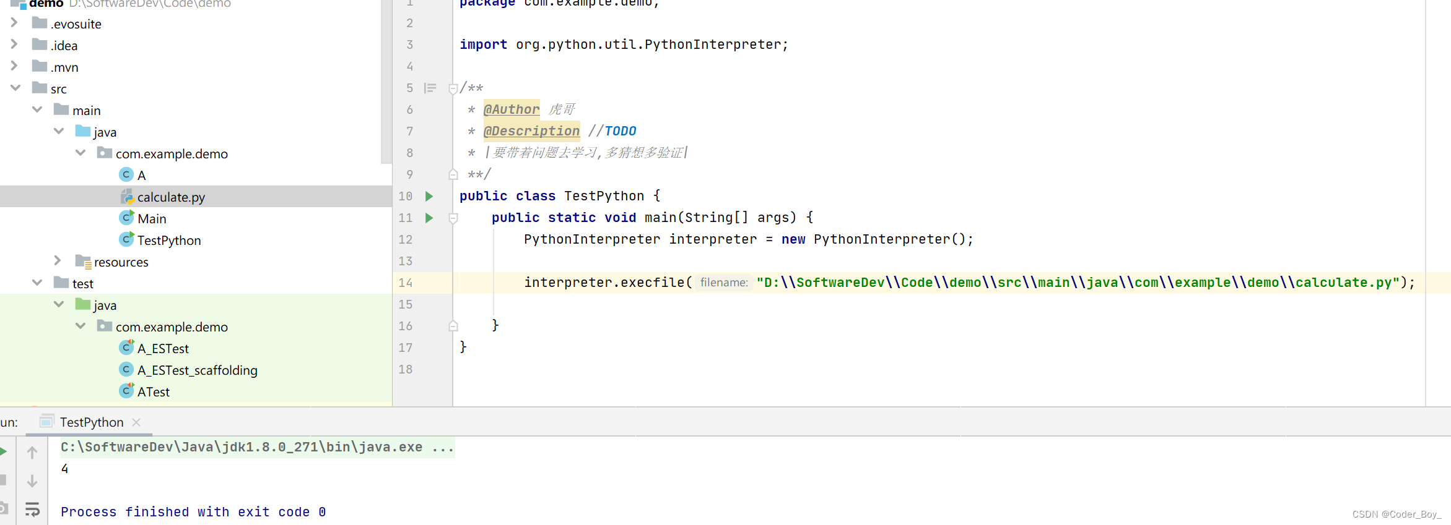Click the java.exe command line in console
1451x525 pixels.
[x=257, y=447]
